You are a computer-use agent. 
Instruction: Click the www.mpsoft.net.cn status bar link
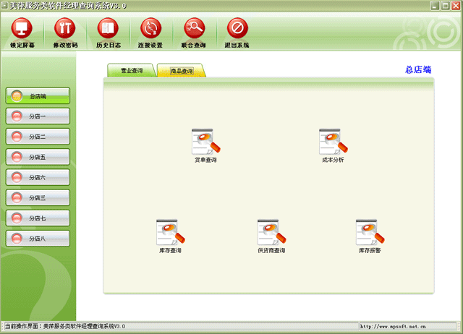click(404, 327)
